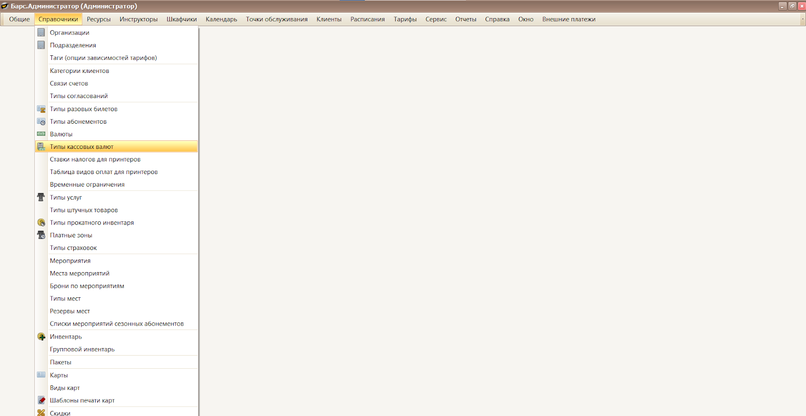Select Шаблоны печати карт
This screenshot has height=416, width=806.
click(116, 401)
